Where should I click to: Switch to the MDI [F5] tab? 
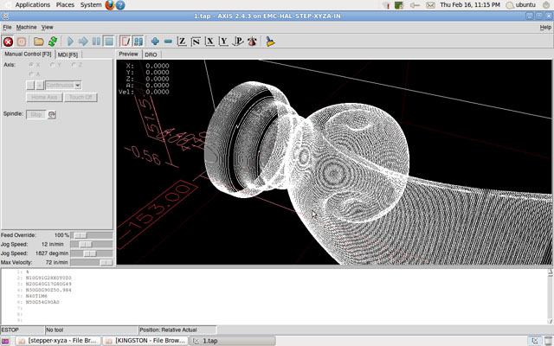pos(68,54)
